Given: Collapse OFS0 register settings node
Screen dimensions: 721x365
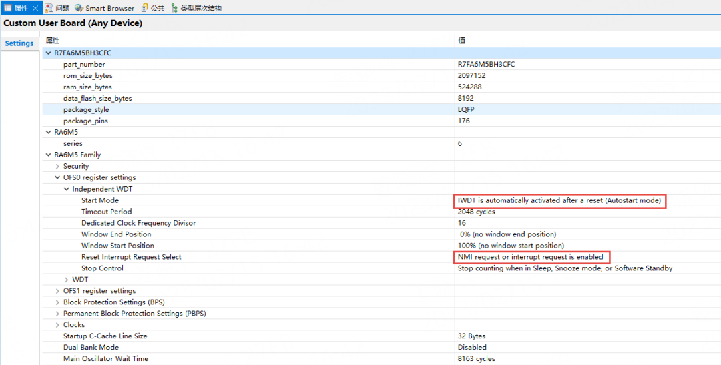Looking at the screenshot, I should tap(57, 177).
